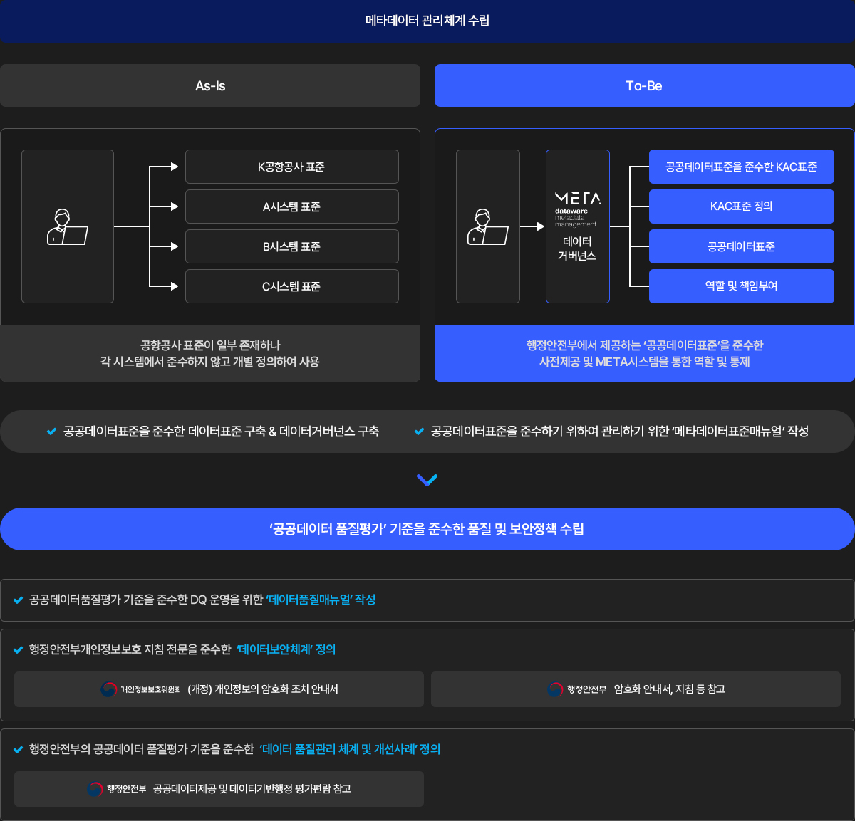This screenshot has width=855, height=821.
Task: Click the C시스템 표준 box
Action: tap(292, 286)
